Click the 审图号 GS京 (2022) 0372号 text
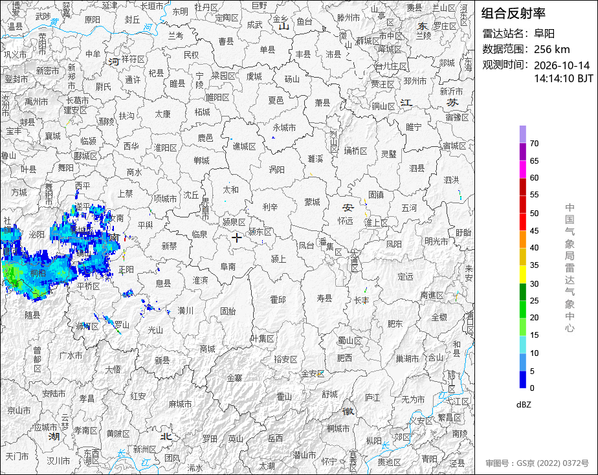Screen dimensions: 598x475 (x=537, y=463)
